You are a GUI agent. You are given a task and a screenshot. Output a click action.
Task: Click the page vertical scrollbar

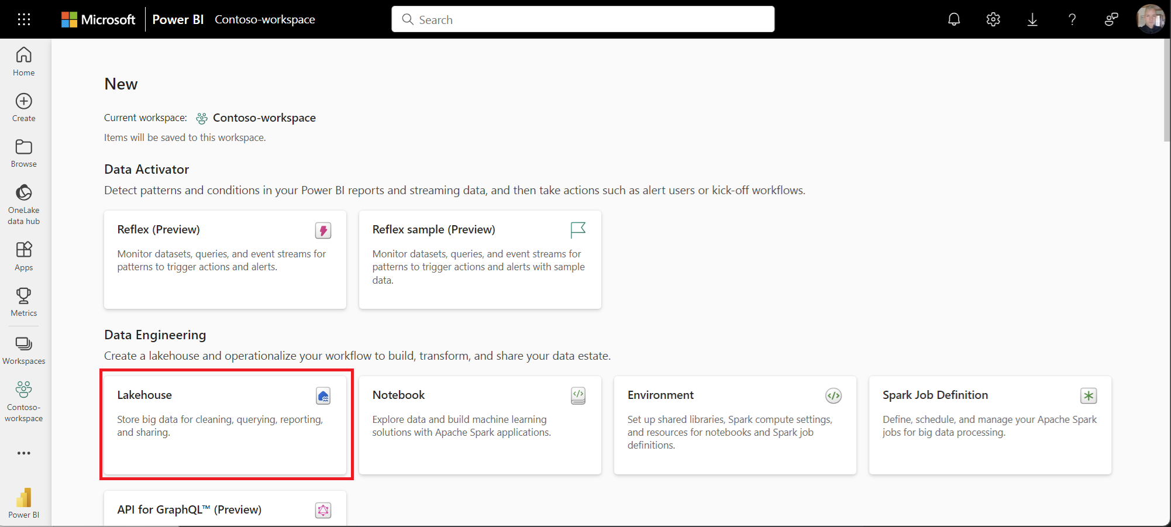click(x=1166, y=91)
